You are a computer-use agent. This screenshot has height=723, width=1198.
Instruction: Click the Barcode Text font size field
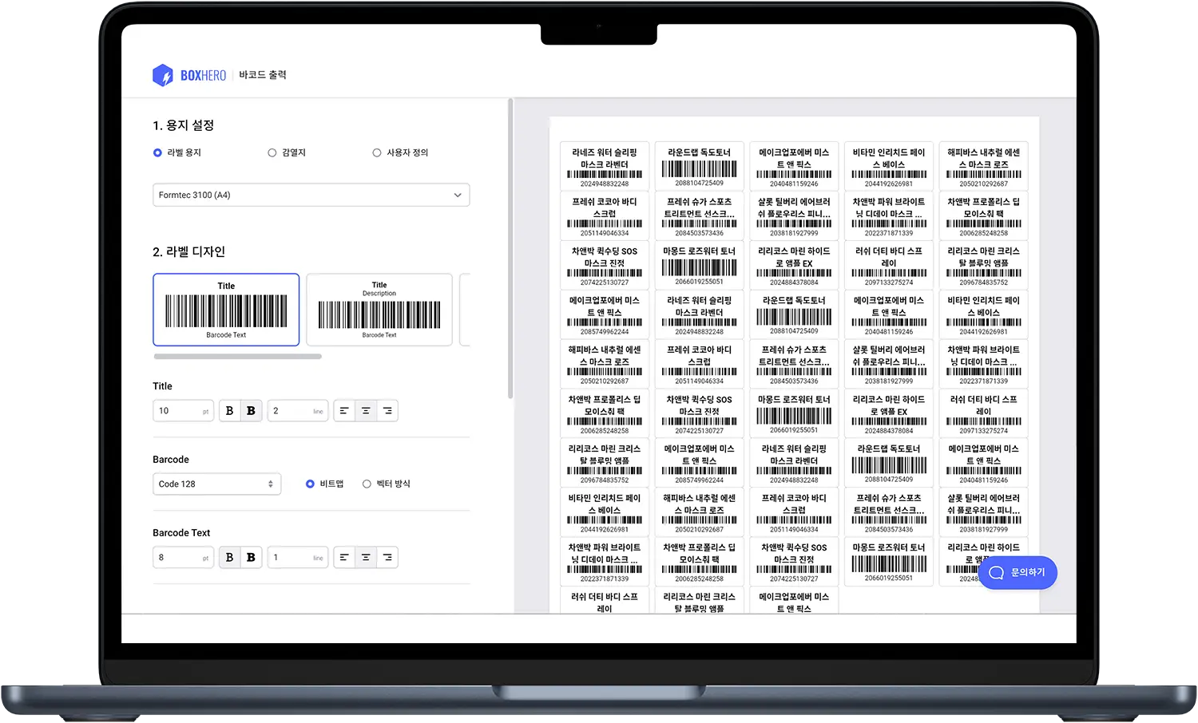(183, 557)
